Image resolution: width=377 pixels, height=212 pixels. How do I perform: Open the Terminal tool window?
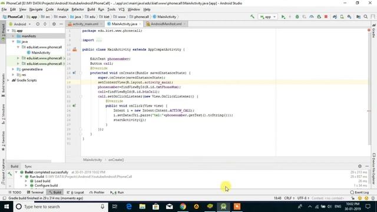(x=35, y=193)
